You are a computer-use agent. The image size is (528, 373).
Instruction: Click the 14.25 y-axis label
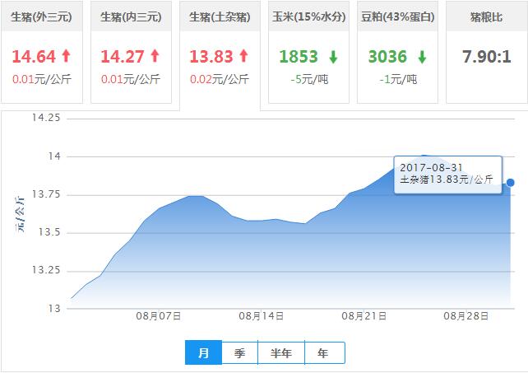click(46, 118)
